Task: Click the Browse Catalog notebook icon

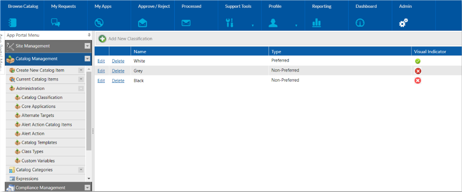Action: coord(12,23)
